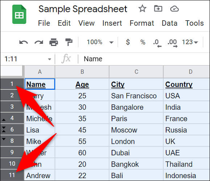
Task: Unhide rows with arrow beside row 4
Action: click(x=4, y=120)
